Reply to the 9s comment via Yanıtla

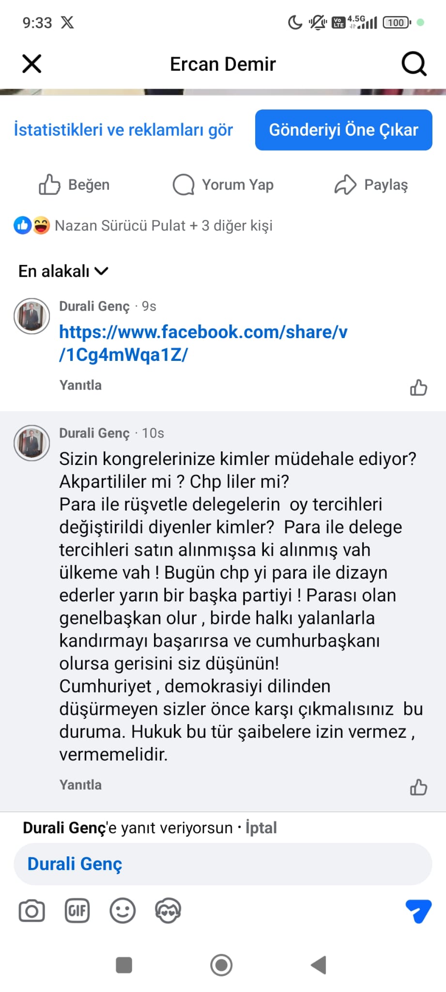(80, 385)
